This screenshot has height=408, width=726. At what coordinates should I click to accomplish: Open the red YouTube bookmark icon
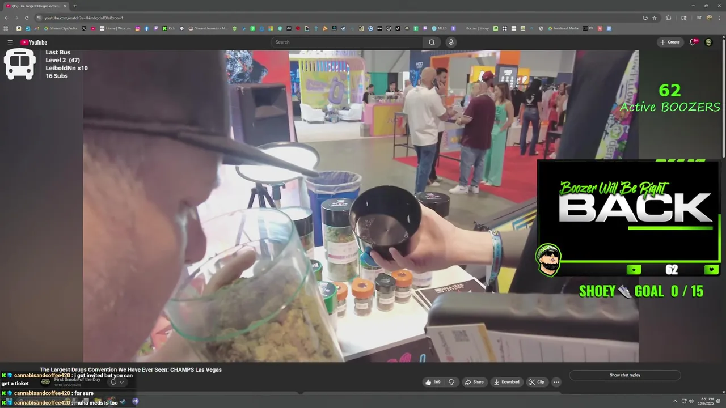tap(93, 28)
